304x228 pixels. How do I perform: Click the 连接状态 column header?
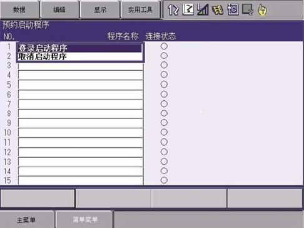click(161, 36)
